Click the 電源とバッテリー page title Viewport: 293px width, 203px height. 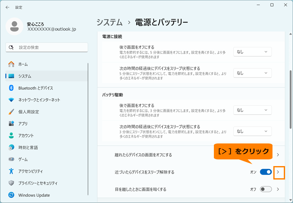point(161,23)
